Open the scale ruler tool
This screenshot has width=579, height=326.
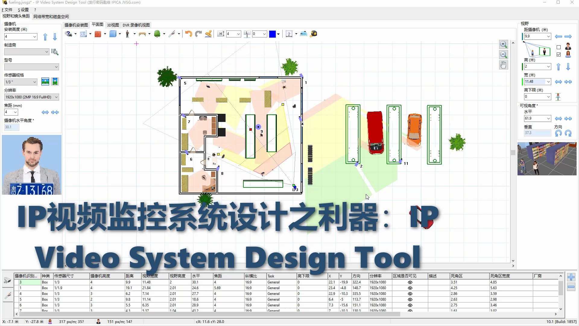tap(289, 34)
